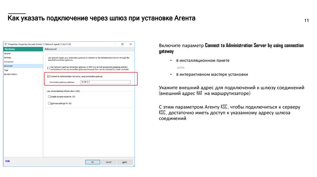317x177 pixels.
Task: Select the Connection section
Action: pos(9,62)
